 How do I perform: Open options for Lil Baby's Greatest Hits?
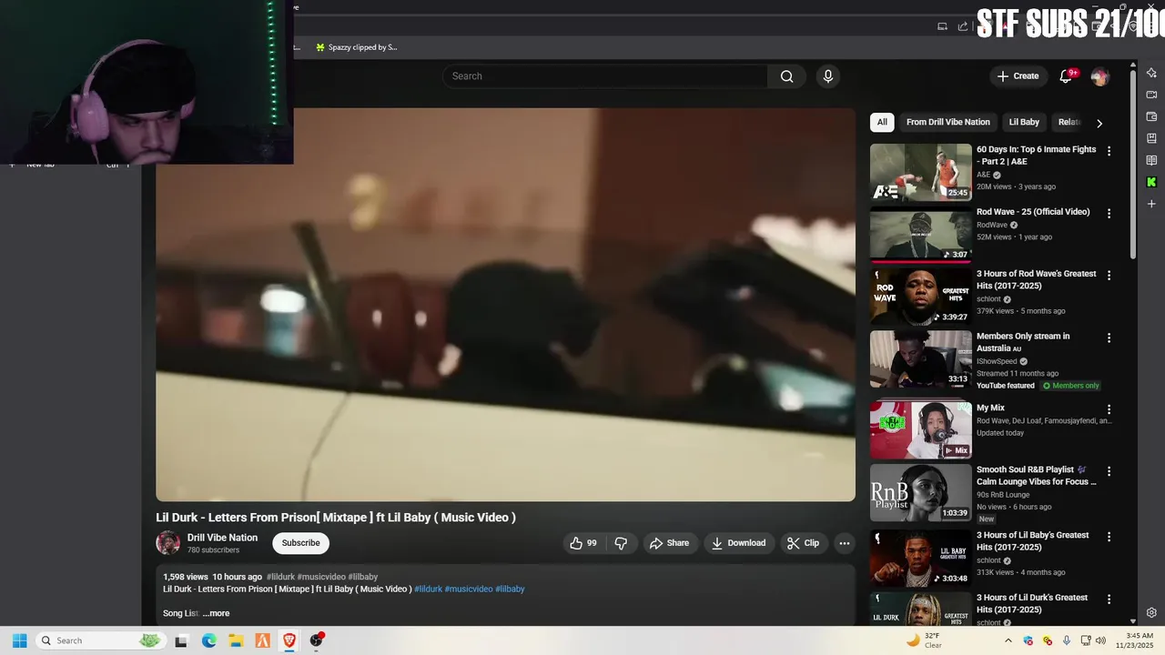point(1109,538)
